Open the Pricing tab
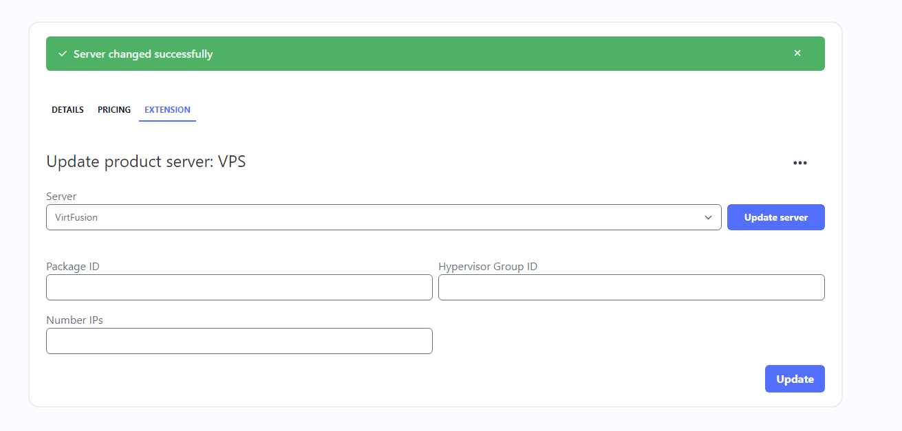 point(114,109)
